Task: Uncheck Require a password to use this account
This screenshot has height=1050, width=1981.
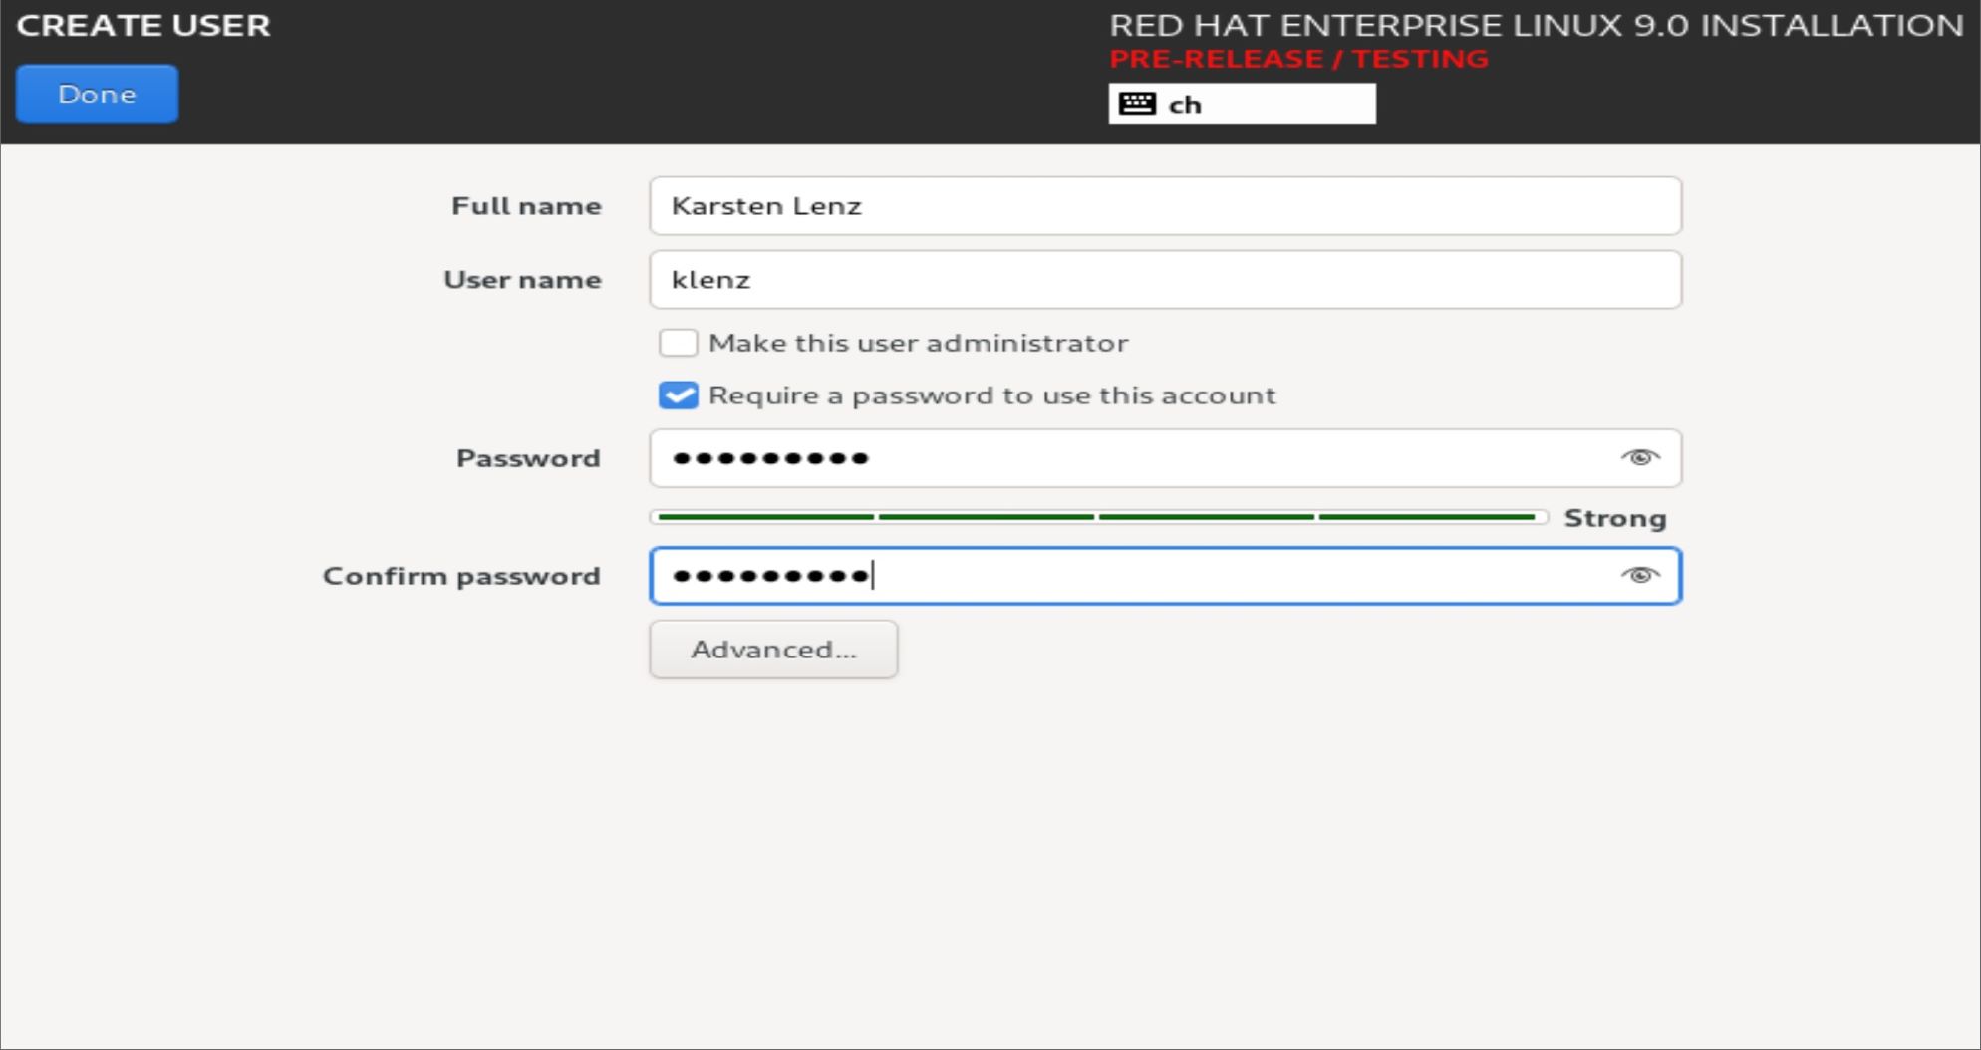Action: (678, 395)
